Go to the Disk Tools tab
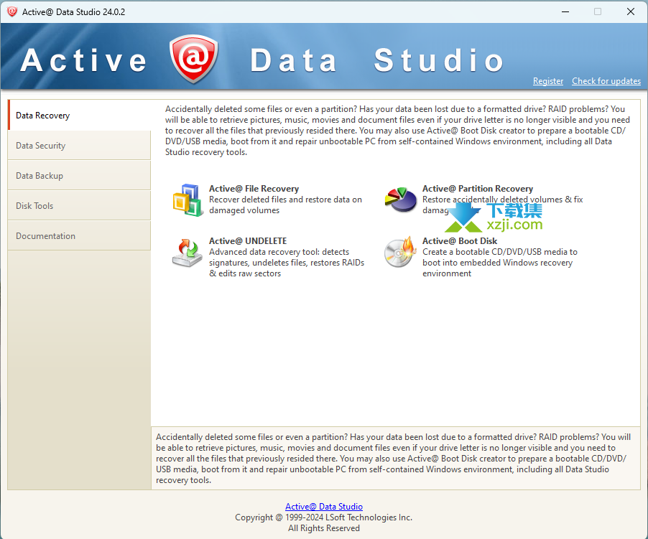The height and width of the screenshot is (539, 648). [79, 205]
